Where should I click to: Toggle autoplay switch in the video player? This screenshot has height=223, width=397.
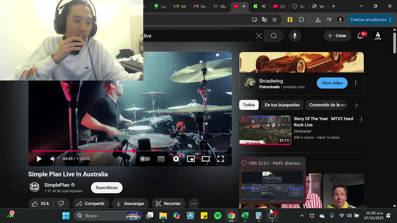click(145, 159)
